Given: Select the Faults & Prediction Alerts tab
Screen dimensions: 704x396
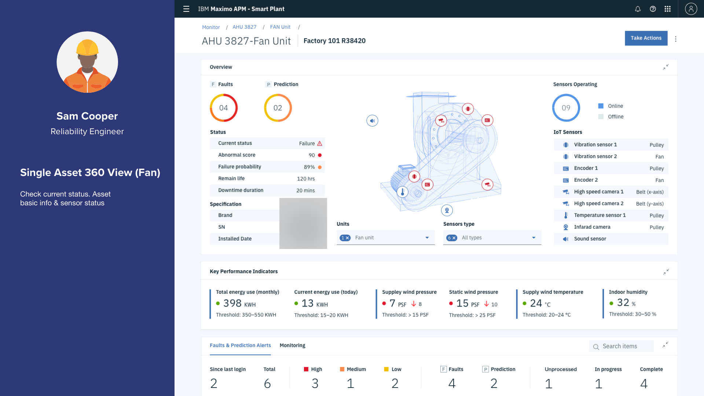Looking at the screenshot, I should tap(240, 345).
